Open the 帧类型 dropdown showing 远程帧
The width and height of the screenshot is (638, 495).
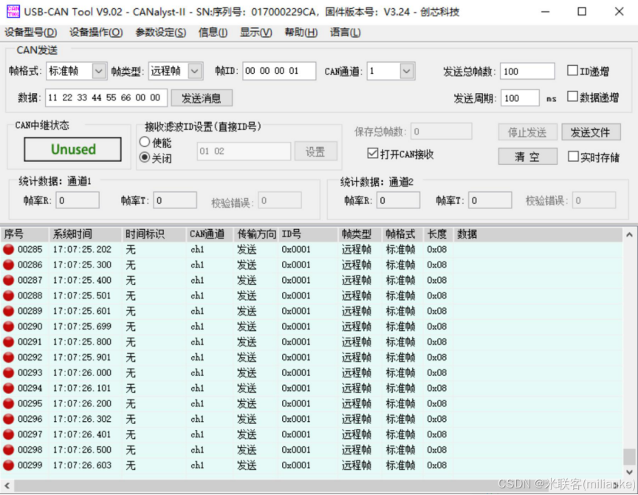click(195, 71)
